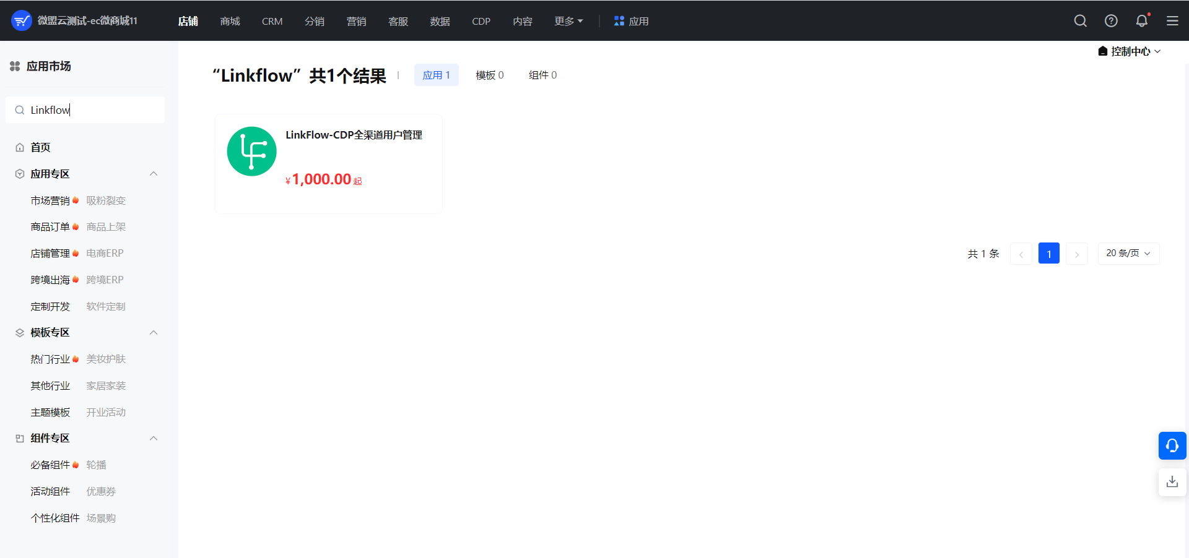Open the 客服 top menu
The width and height of the screenshot is (1189, 558).
398,21
